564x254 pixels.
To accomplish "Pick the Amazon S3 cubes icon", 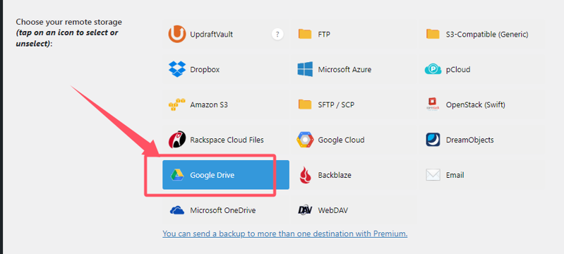I will coord(177,104).
